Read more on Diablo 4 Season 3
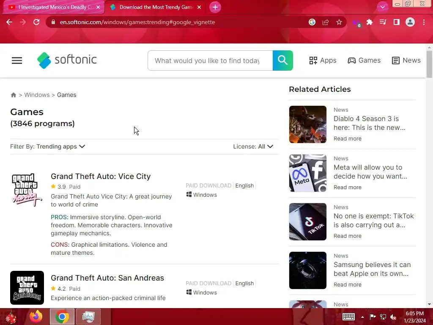This screenshot has height=325, width=433. 348,138
